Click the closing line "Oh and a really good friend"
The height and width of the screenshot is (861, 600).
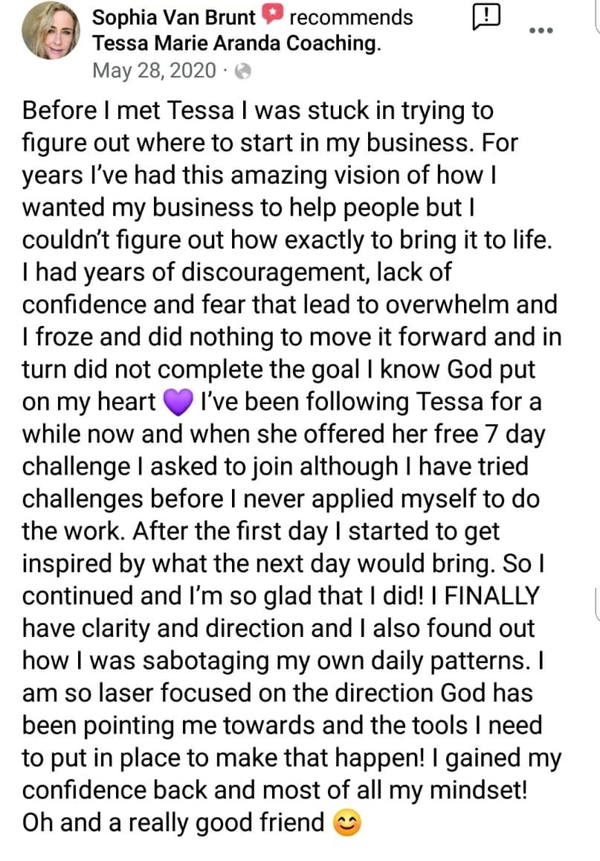173,823
